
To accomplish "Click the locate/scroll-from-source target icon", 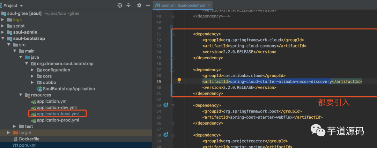I will (x=120, y=5).
